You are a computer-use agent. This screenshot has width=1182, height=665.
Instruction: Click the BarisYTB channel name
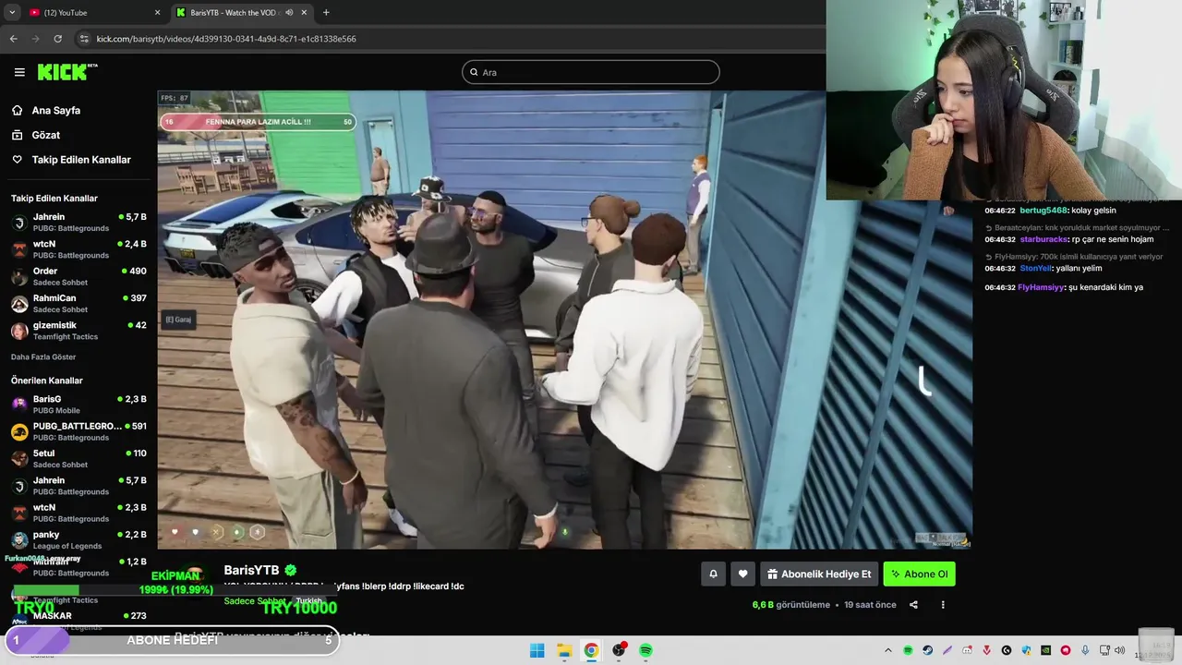click(251, 570)
